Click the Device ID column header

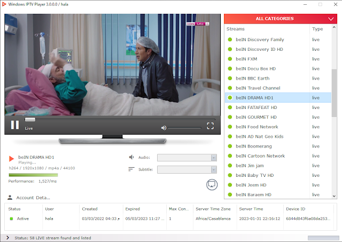[296, 209]
